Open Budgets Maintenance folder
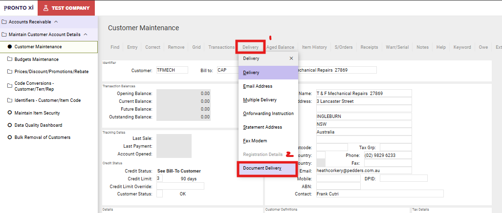 tap(36, 59)
